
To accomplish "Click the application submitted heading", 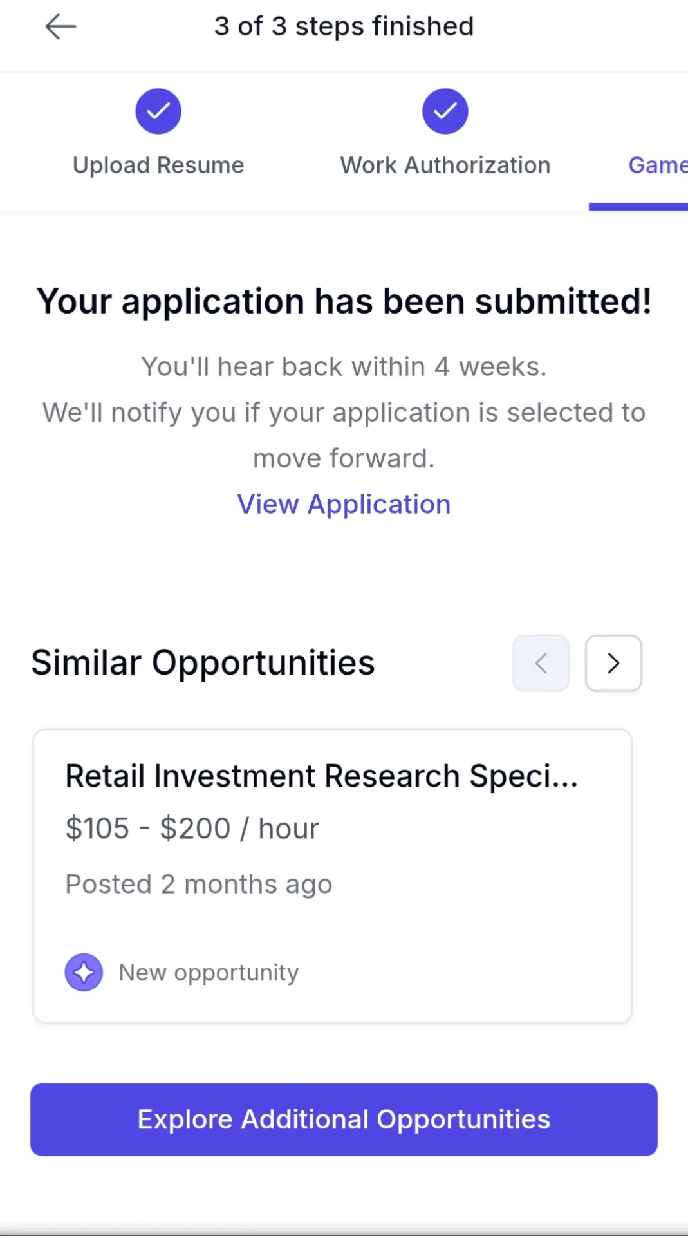I will pyautogui.click(x=344, y=301).
